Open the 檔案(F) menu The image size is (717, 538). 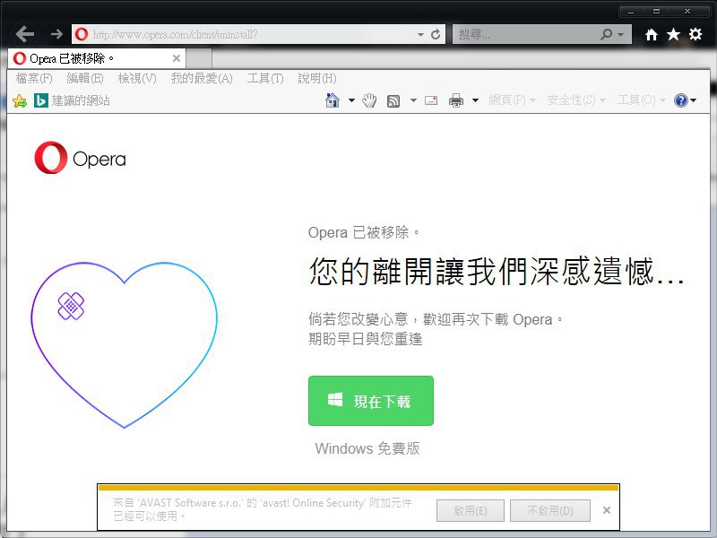click(x=34, y=78)
